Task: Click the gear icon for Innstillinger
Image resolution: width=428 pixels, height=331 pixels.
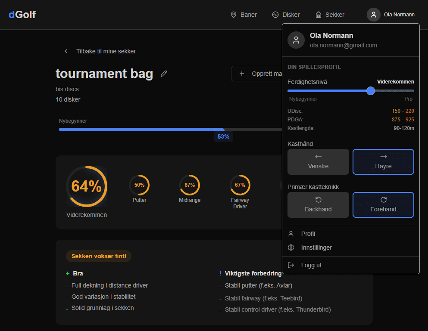Action: pos(291,247)
